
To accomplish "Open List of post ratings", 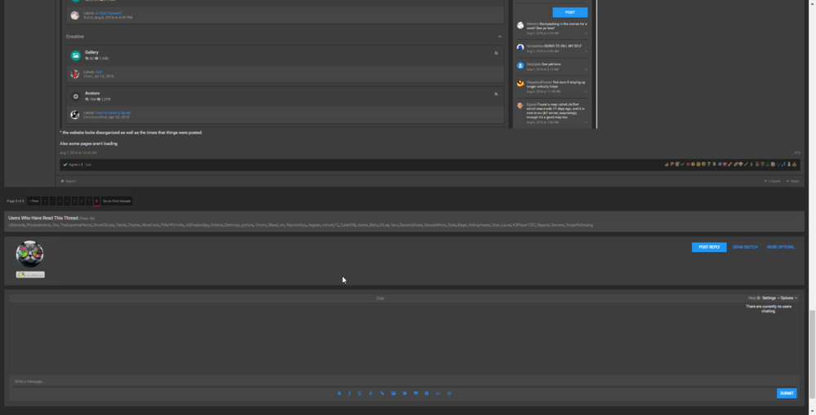I will (x=88, y=165).
